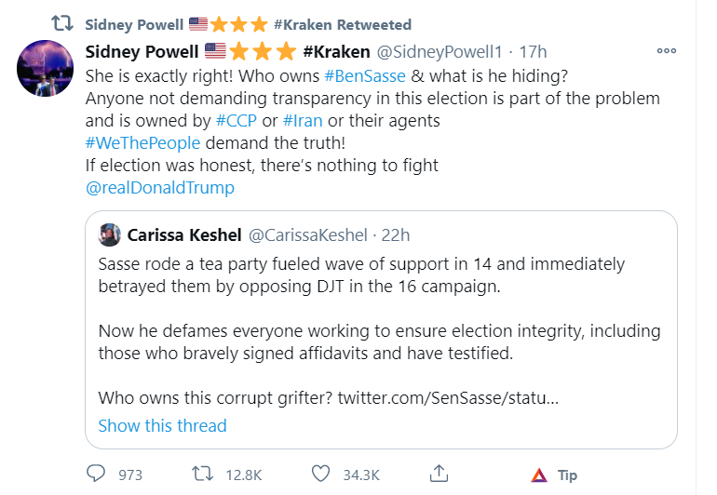Image resolution: width=717 pixels, height=495 pixels.
Task: Click Carissa Keshel's small avatar
Action: (x=109, y=234)
